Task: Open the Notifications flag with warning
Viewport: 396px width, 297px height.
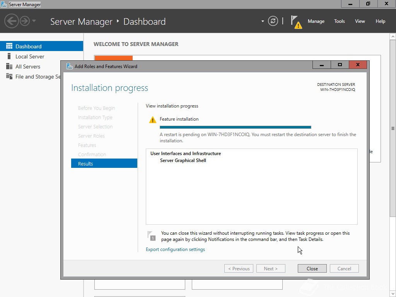Action: (x=296, y=22)
